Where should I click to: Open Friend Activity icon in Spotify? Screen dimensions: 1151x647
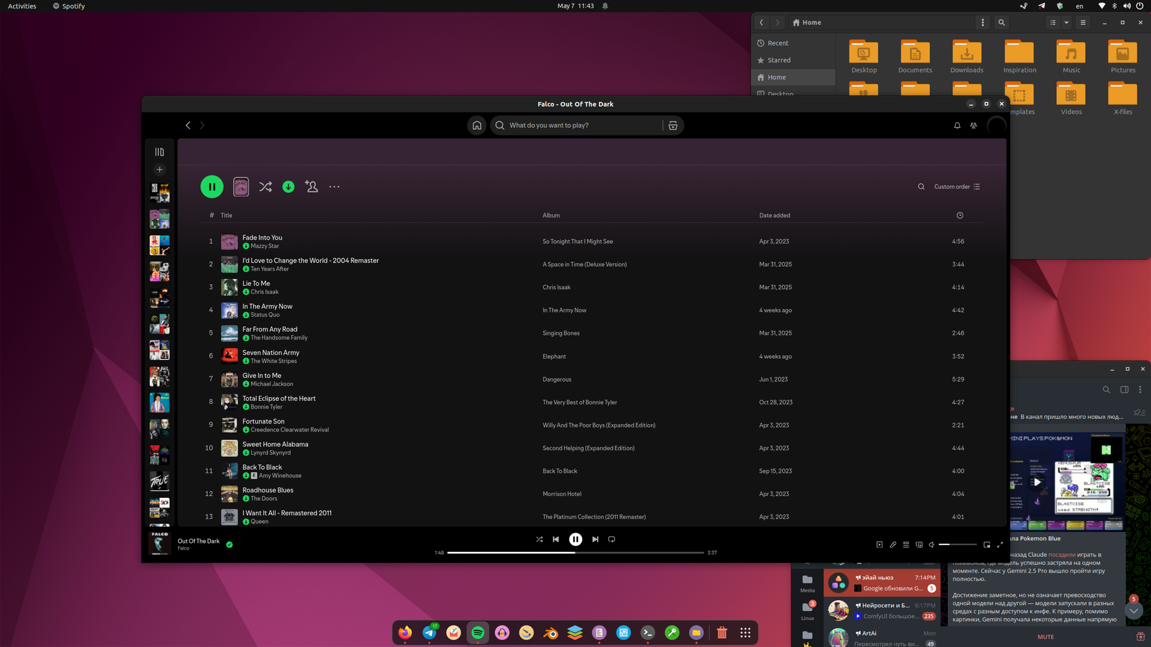pos(974,125)
